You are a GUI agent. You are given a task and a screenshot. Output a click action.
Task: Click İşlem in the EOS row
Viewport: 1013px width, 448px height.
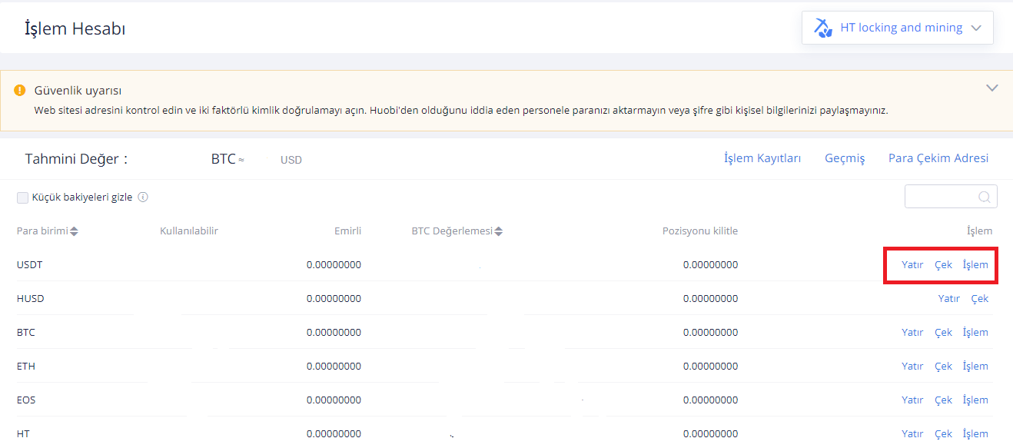[x=975, y=400]
